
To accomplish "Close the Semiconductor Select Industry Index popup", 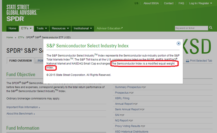I will point(179,43).
